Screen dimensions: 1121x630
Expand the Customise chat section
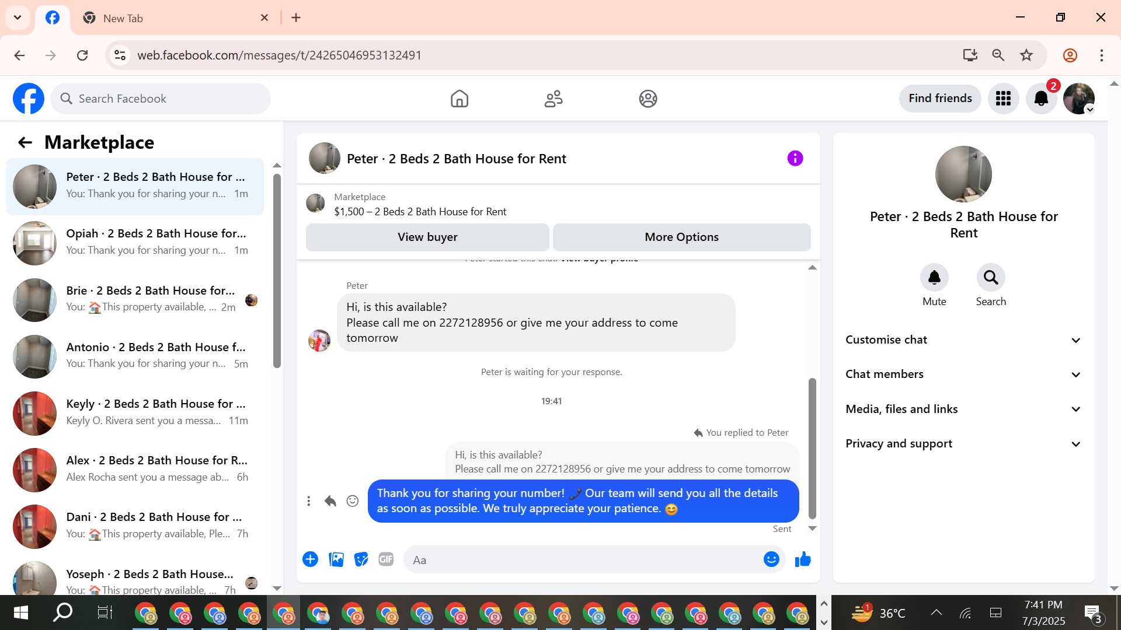[963, 340]
